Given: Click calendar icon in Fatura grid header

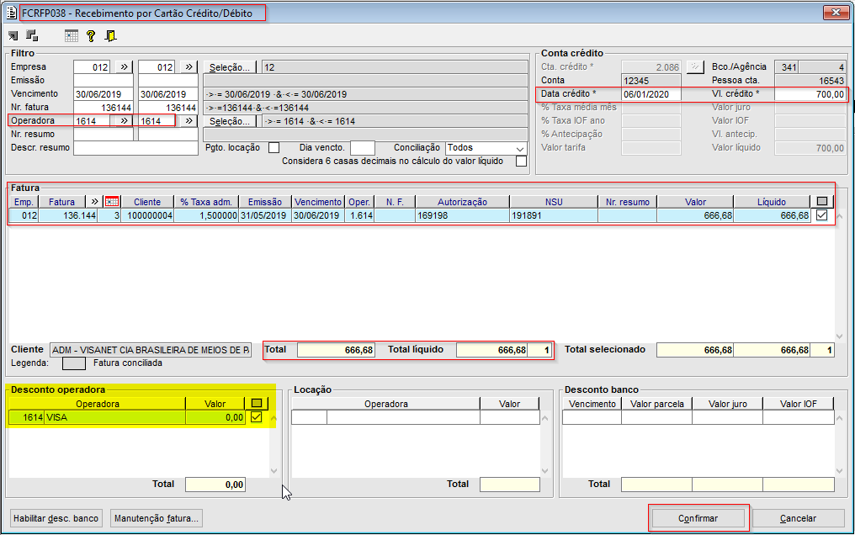Looking at the screenshot, I should point(112,202).
